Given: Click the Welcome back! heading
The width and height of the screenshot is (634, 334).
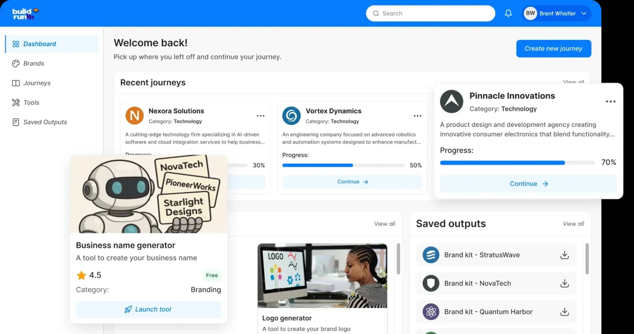Looking at the screenshot, I should click(151, 43).
